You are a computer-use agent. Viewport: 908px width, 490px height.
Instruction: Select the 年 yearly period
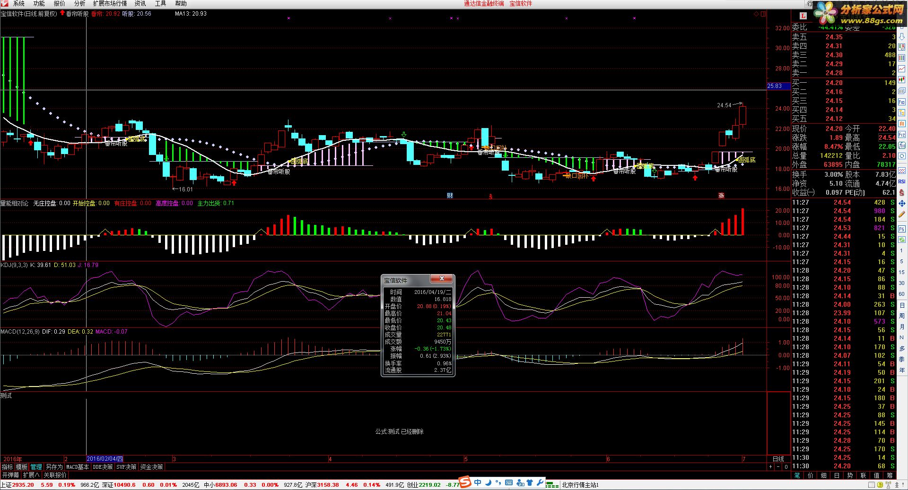(902, 370)
